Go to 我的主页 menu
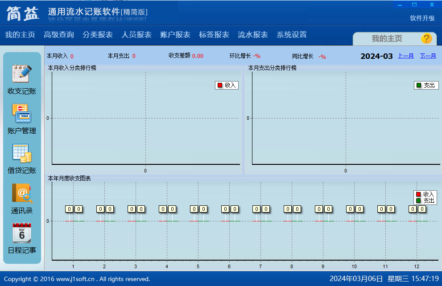This screenshot has height=286, width=442. [20, 35]
